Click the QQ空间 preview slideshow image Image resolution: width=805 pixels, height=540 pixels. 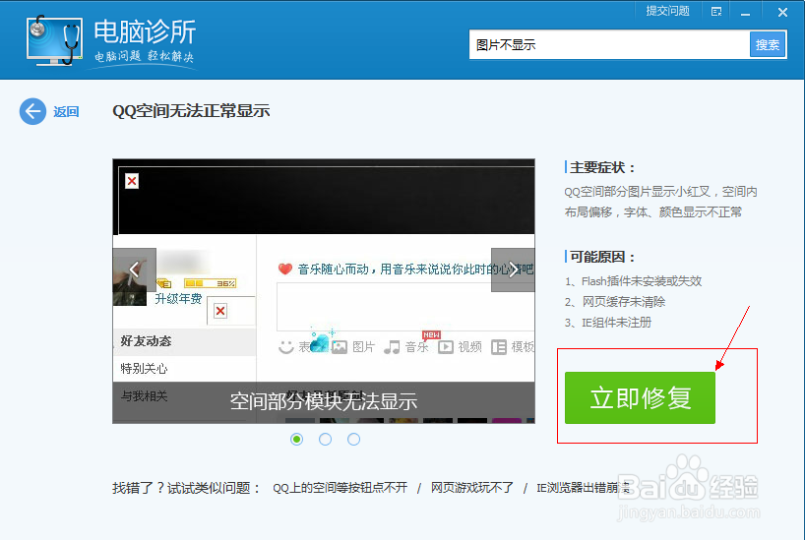324,291
